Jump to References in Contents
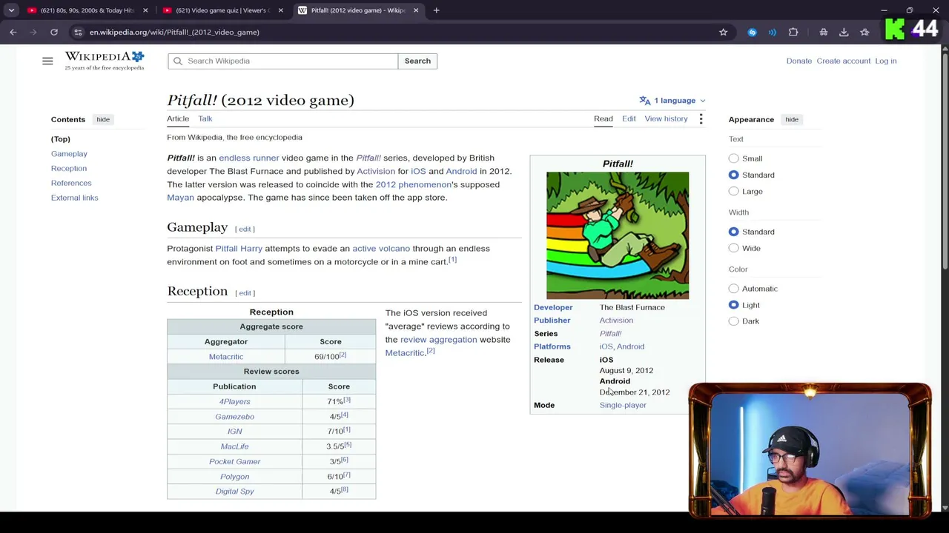This screenshot has width=949, height=533. 71,183
